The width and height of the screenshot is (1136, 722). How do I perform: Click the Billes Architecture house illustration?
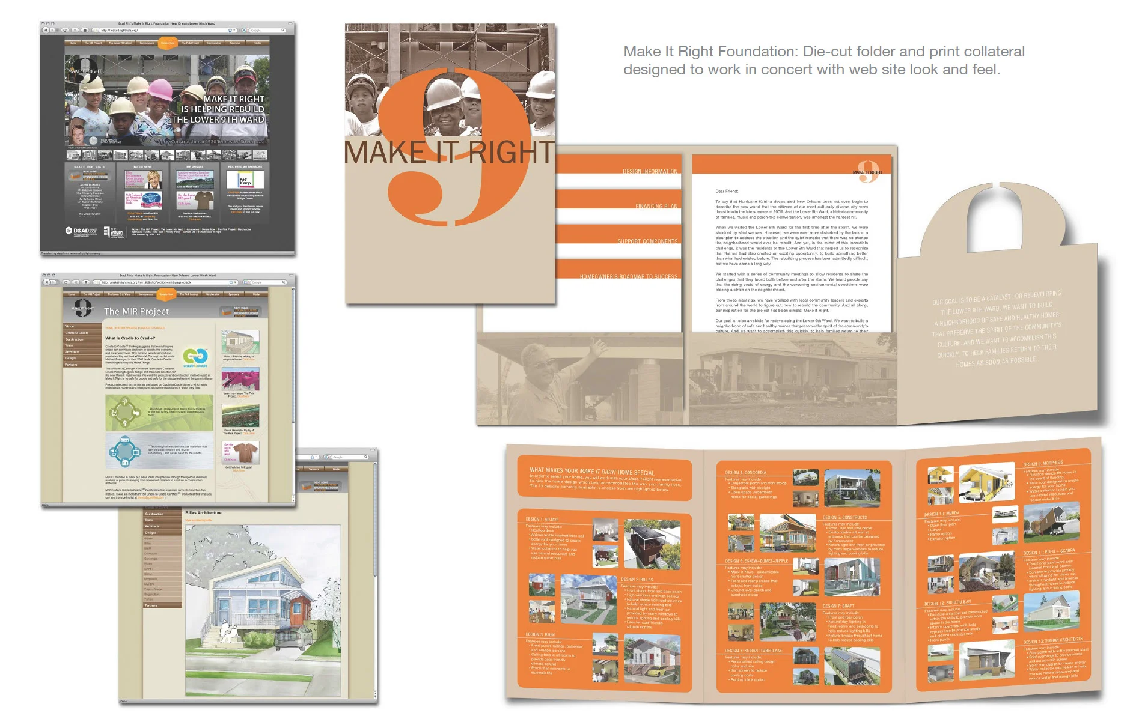point(263,611)
